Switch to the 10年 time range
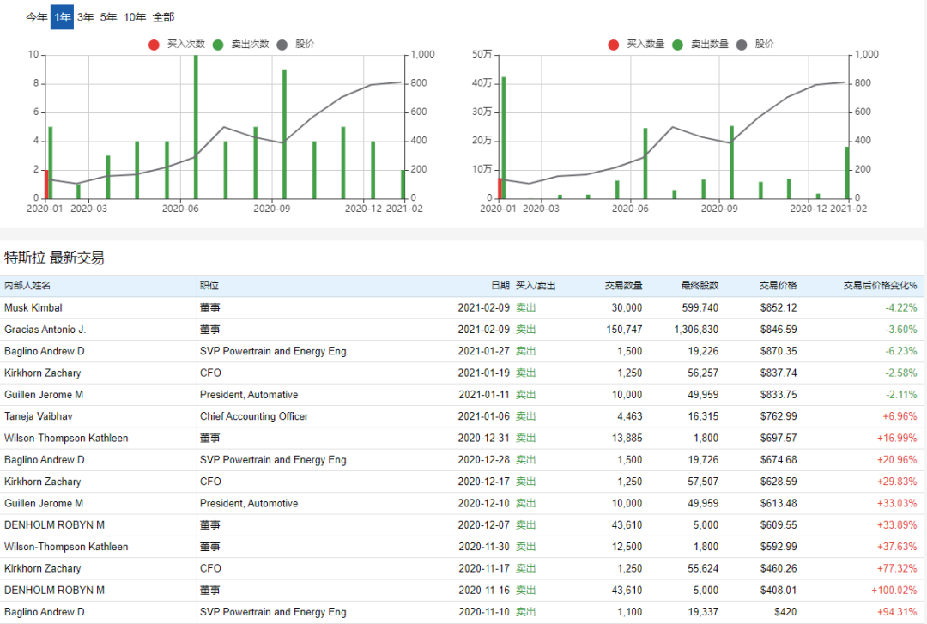Viewport: 927px width, 624px height. click(x=135, y=17)
